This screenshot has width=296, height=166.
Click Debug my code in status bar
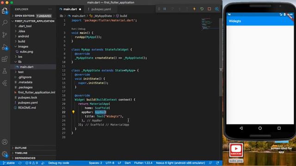59,163
